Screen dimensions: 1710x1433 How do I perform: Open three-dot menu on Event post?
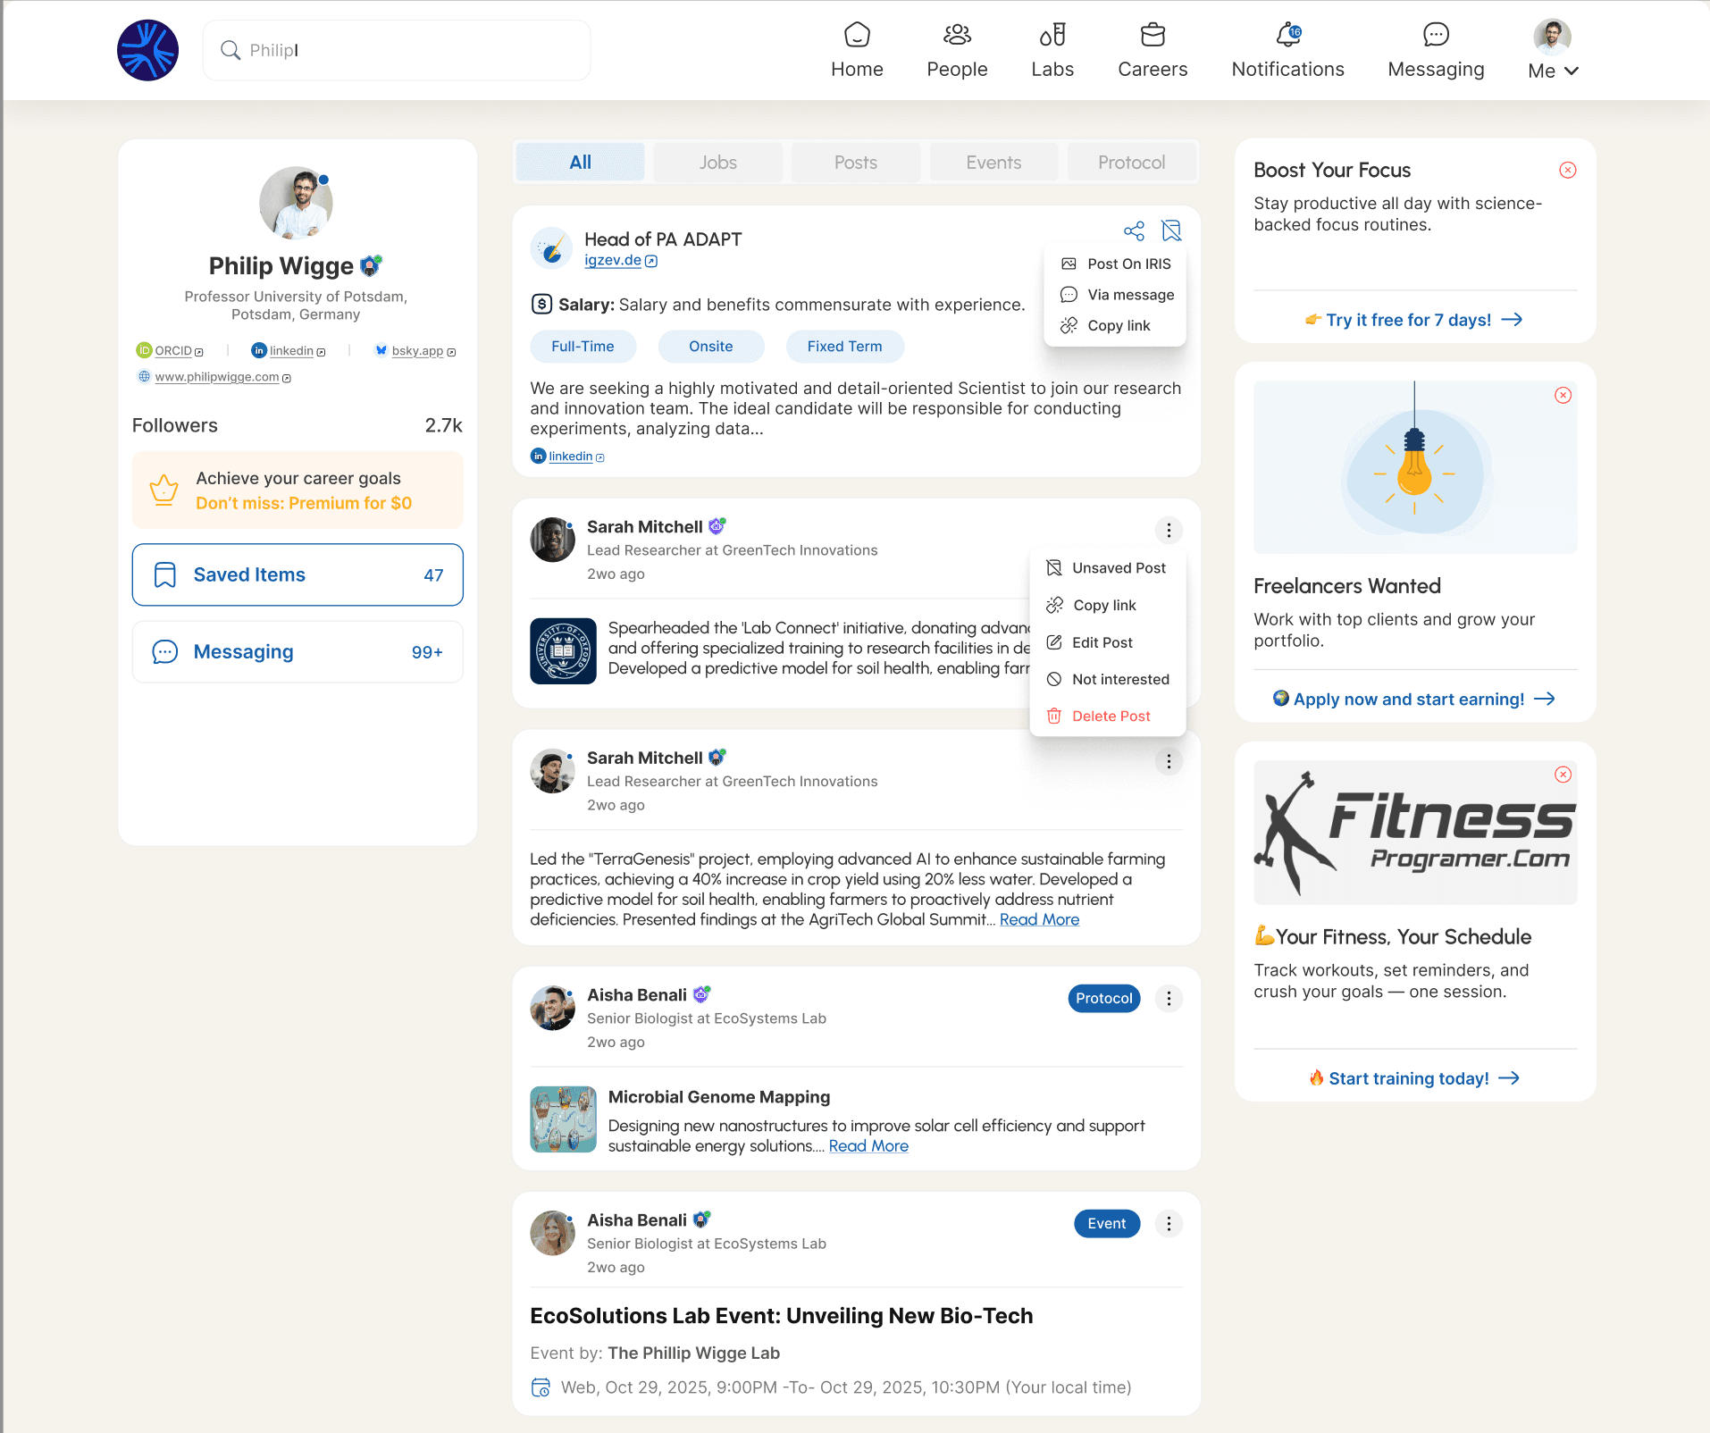[x=1169, y=1224]
